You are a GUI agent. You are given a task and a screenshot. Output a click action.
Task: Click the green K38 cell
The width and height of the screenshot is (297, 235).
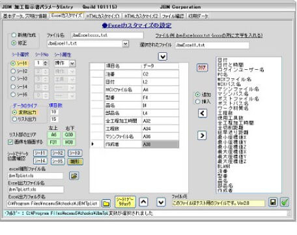coord(69,142)
